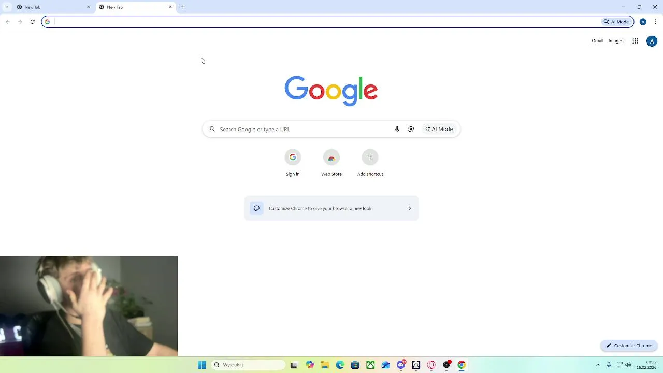This screenshot has height=373, width=663.
Task: Click AI Mode button in search box
Action: (x=439, y=129)
